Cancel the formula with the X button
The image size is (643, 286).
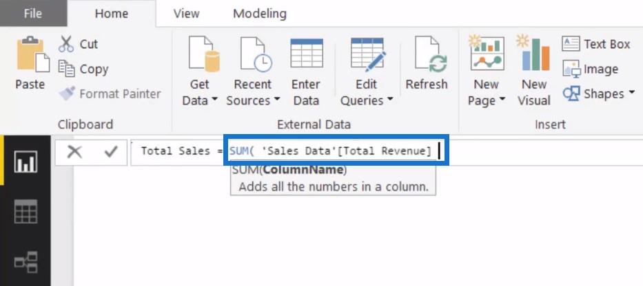pyautogui.click(x=74, y=152)
